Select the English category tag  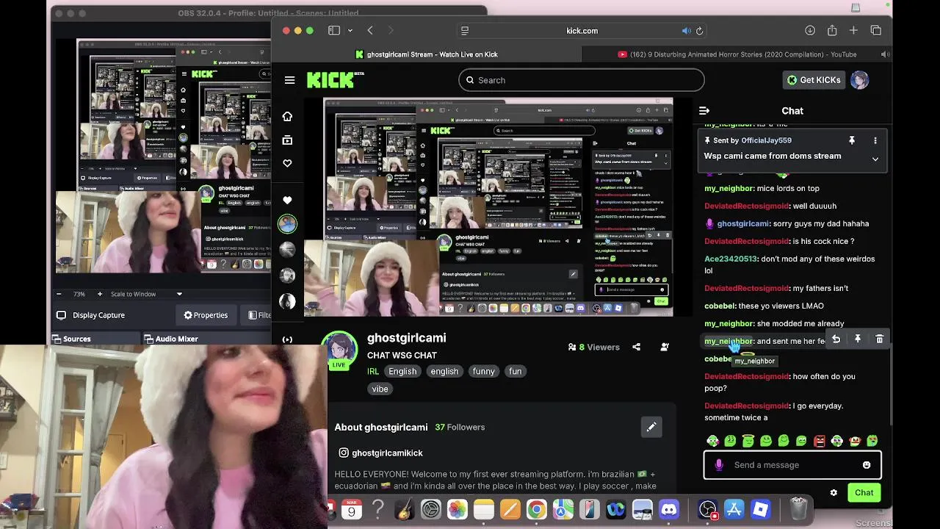[x=402, y=371]
